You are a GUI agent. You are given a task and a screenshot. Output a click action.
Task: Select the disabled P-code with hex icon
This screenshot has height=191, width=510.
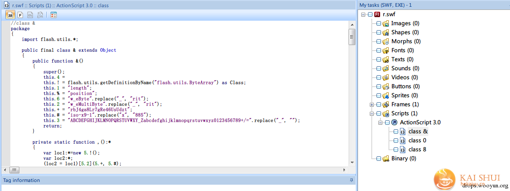point(40,14)
